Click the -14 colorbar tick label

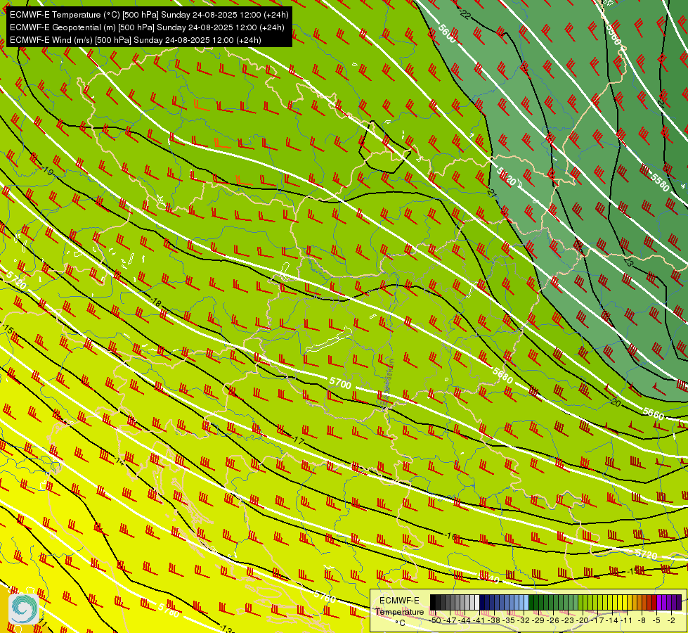[x=613, y=621]
